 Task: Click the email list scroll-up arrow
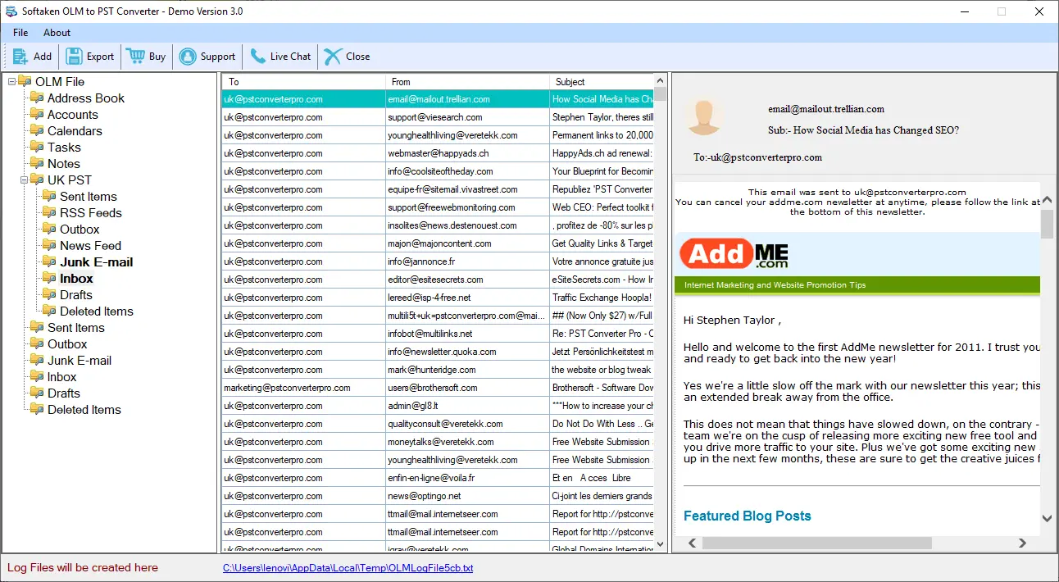[x=660, y=80]
